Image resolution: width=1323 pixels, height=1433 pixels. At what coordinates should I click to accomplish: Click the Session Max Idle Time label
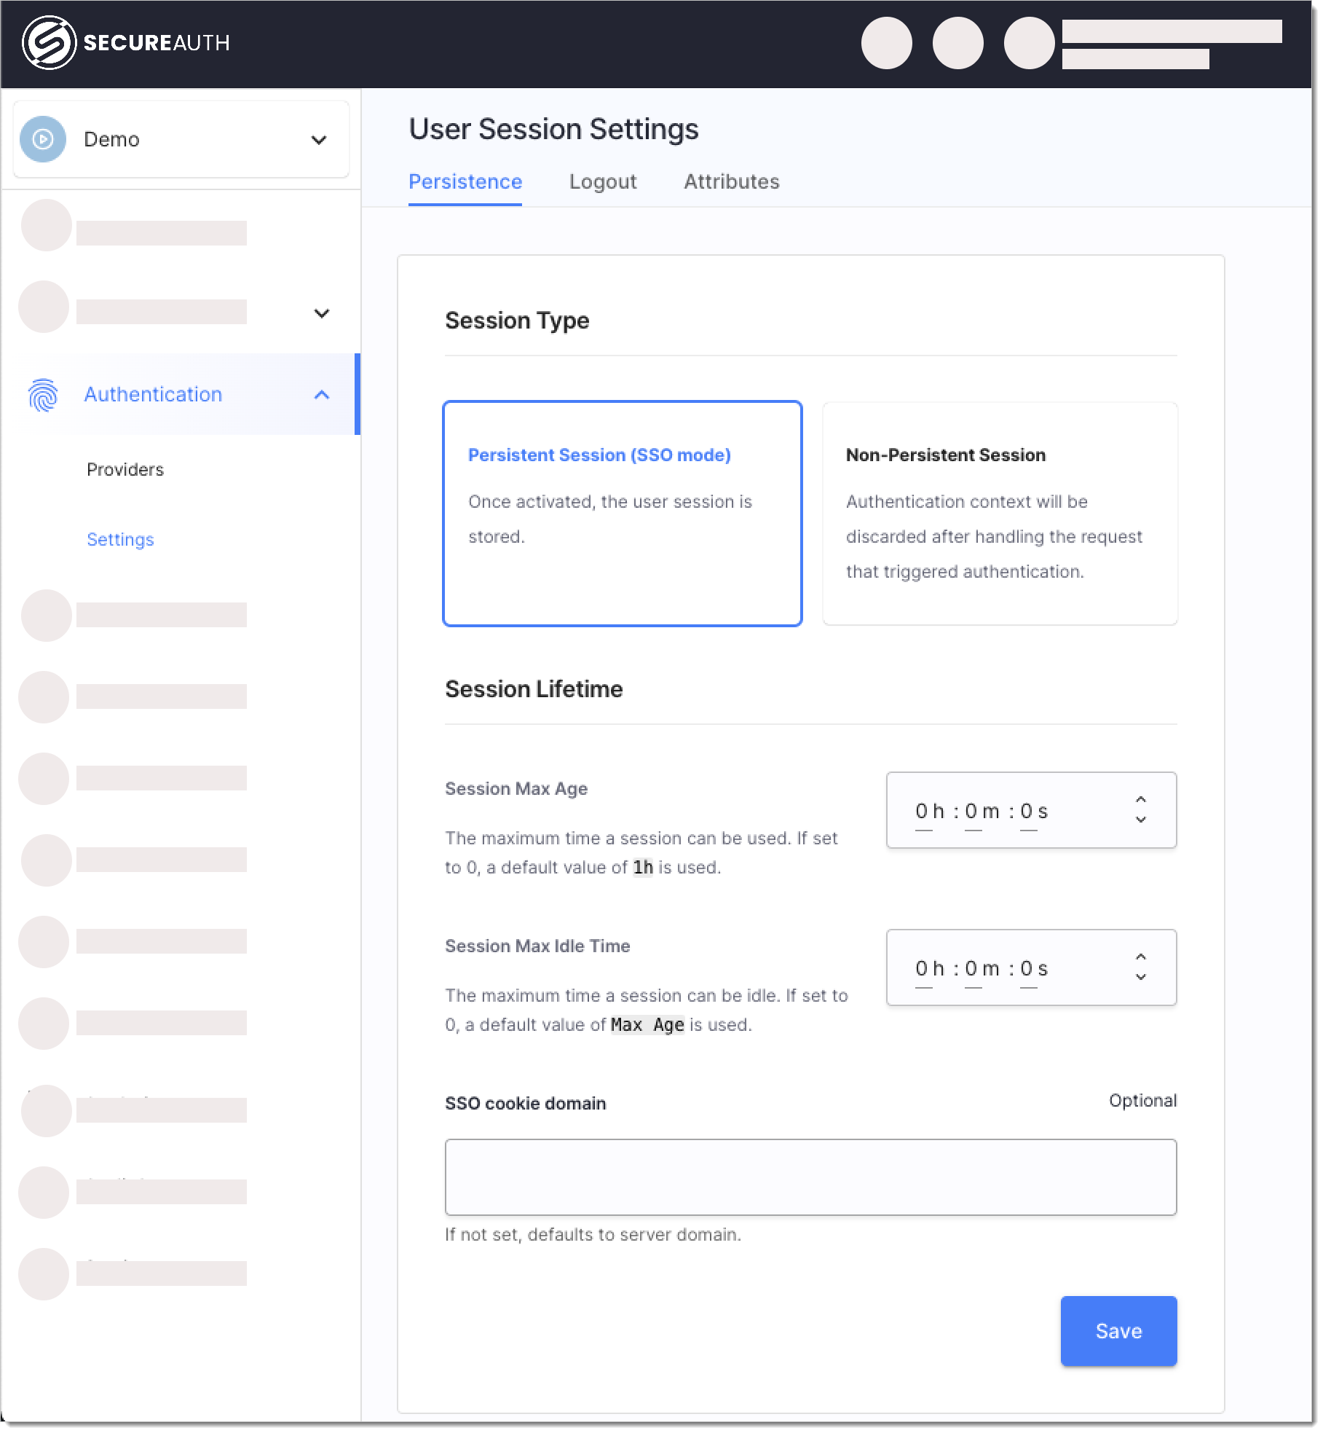537,946
